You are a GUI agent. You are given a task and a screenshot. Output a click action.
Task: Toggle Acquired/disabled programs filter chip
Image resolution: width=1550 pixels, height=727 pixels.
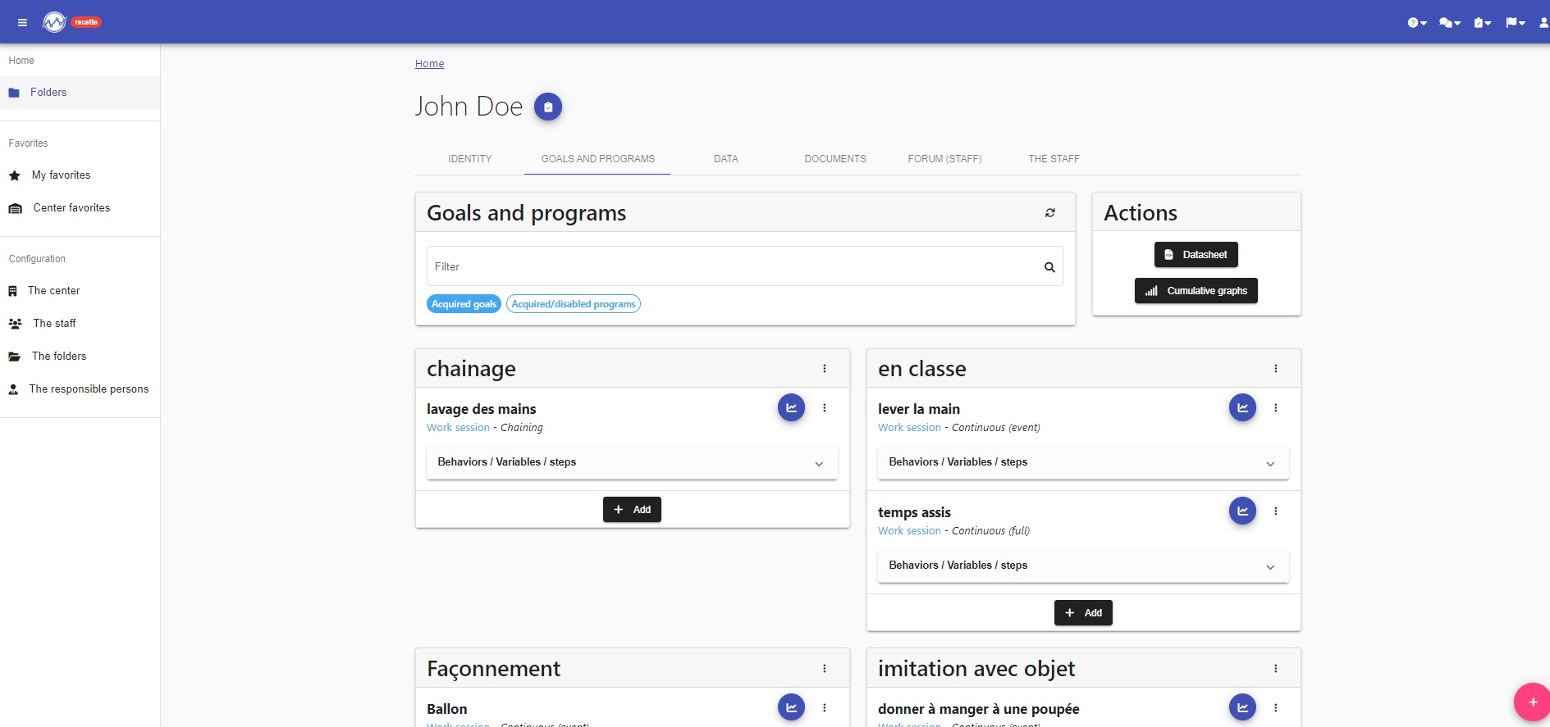[574, 304]
